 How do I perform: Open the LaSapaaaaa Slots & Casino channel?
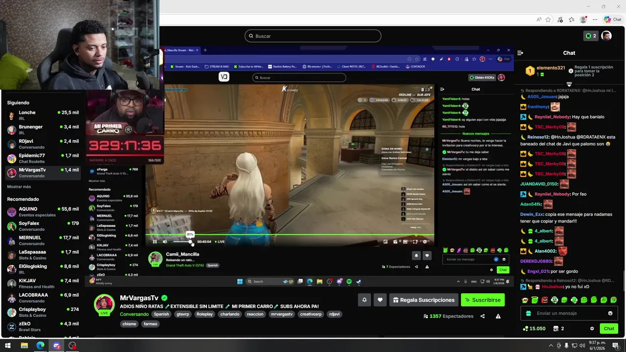click(x=43, y=255)
